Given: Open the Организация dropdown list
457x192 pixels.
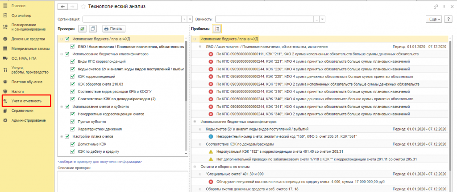Looking at the screenshot, I should [x=184, y=20].
